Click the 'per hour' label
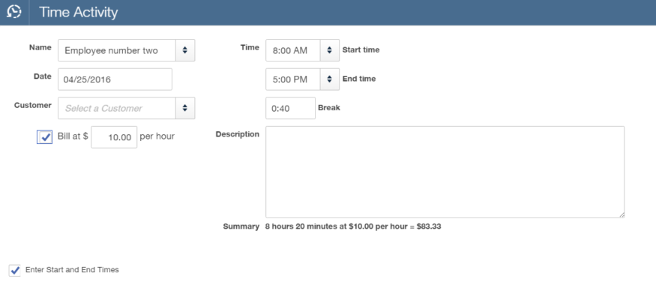The image size is (656, 285). 157,136
